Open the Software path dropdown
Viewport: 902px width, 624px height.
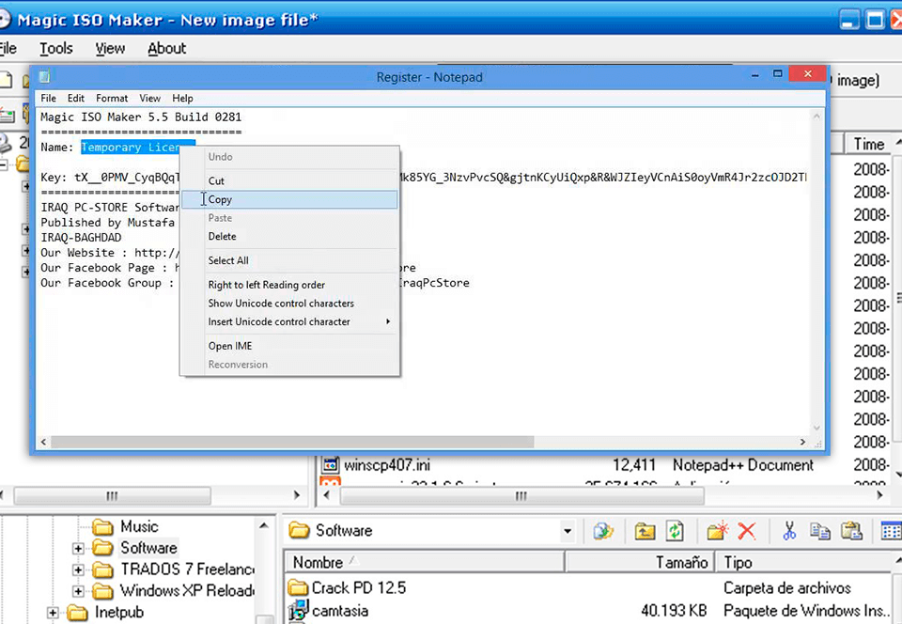(568, 531)
